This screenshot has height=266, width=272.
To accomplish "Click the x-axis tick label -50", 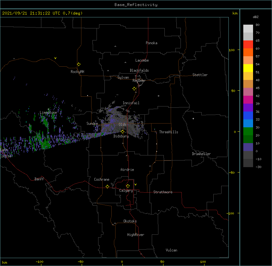I will point(80,262).
